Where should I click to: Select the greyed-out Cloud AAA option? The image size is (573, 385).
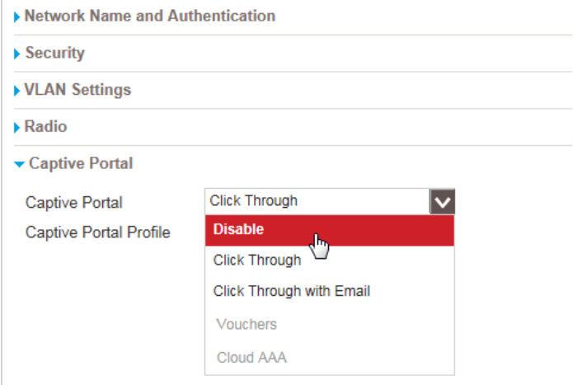(x=250, y=359)
